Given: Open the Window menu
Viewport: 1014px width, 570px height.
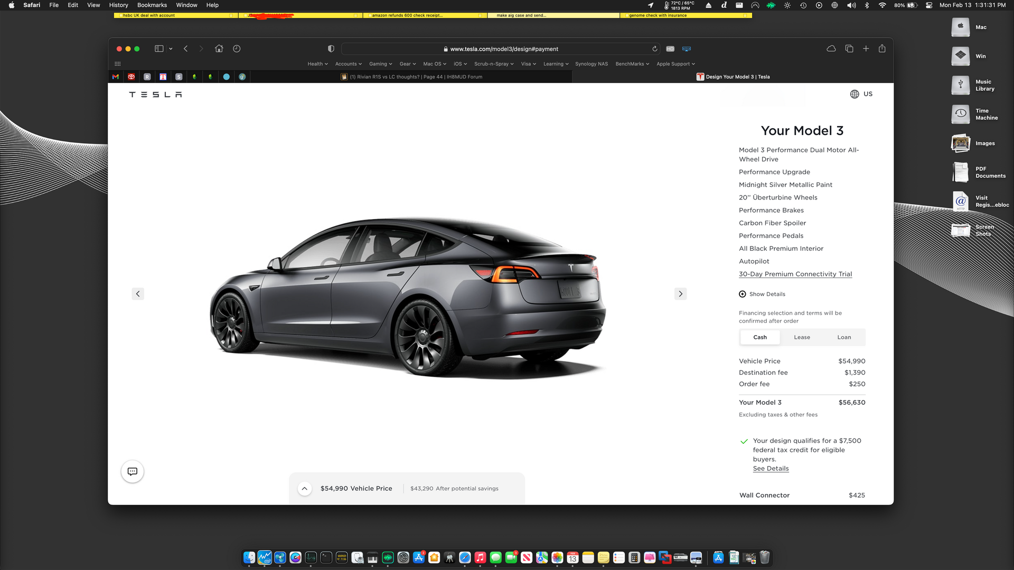Looking at the screenshot, I should pos(186,5).
